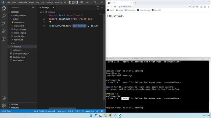Change CRLF end-of-line sequence
The width and height of the screenshot is (211, 118).
(x=77, y=111)
